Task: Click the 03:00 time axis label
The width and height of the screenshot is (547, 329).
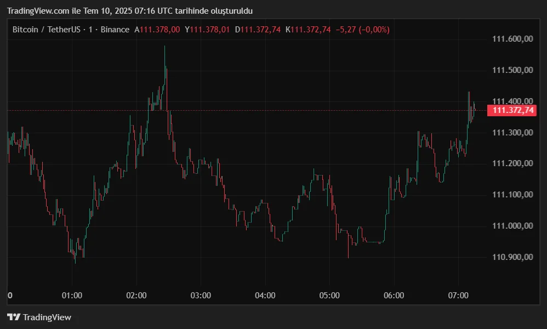Action: click(x=201, y=296)
